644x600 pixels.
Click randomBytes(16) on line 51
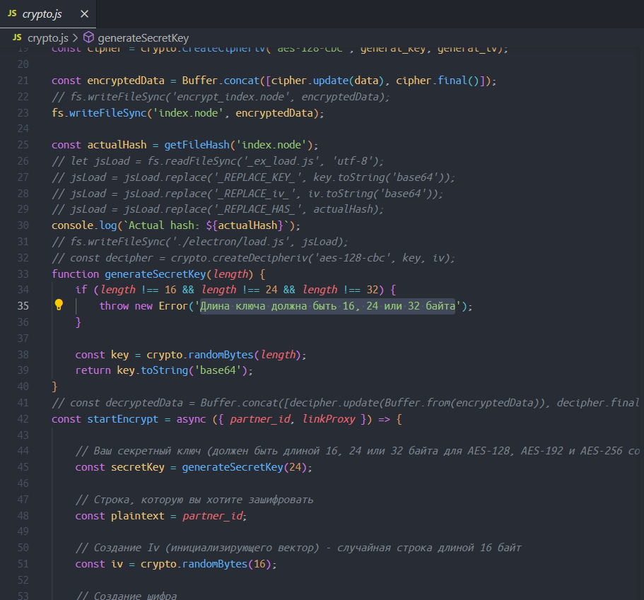(x=226, y=564)
